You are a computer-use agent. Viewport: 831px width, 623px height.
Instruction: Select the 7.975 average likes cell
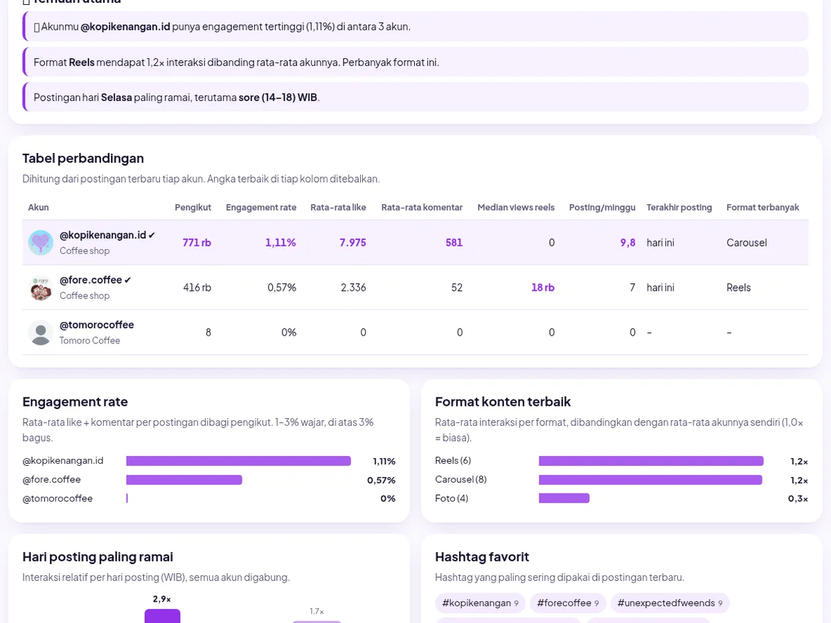coord(352,243)
